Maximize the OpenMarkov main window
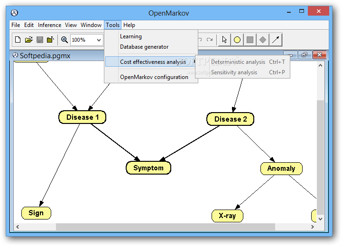The image size is (342, 246). pos(302,11)
